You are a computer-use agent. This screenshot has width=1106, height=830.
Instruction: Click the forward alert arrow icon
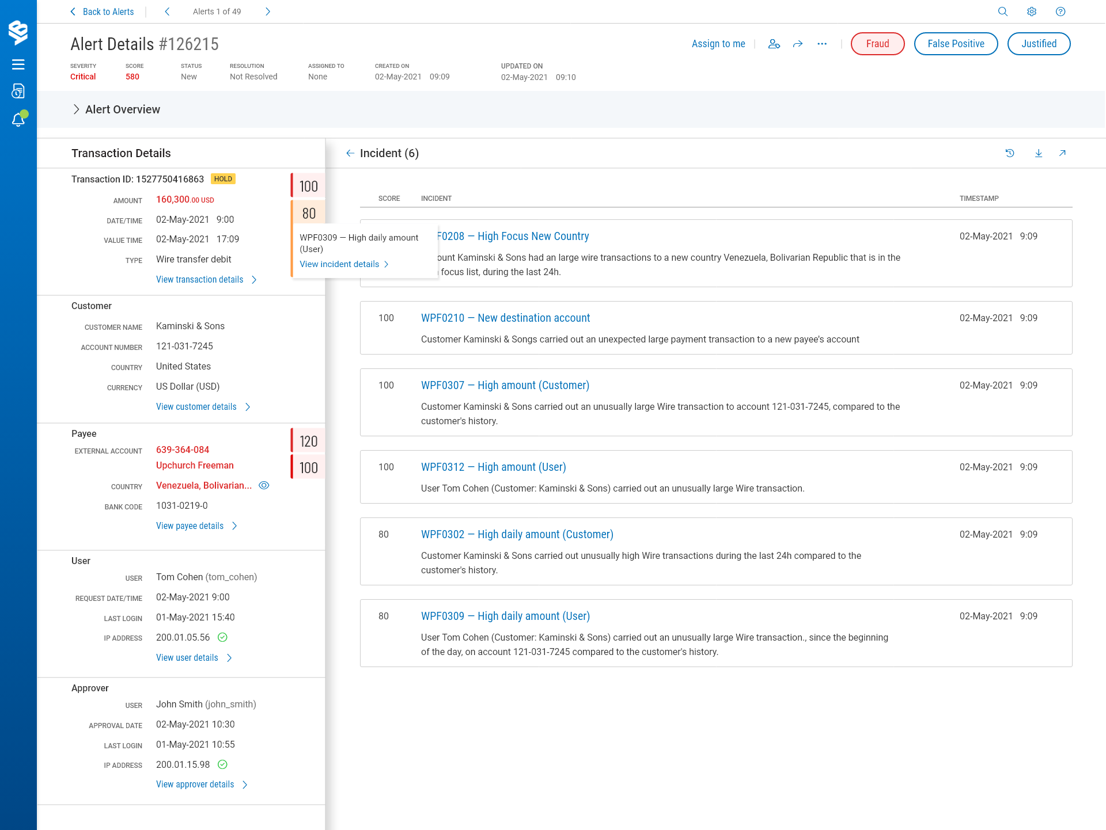[798, 44]
